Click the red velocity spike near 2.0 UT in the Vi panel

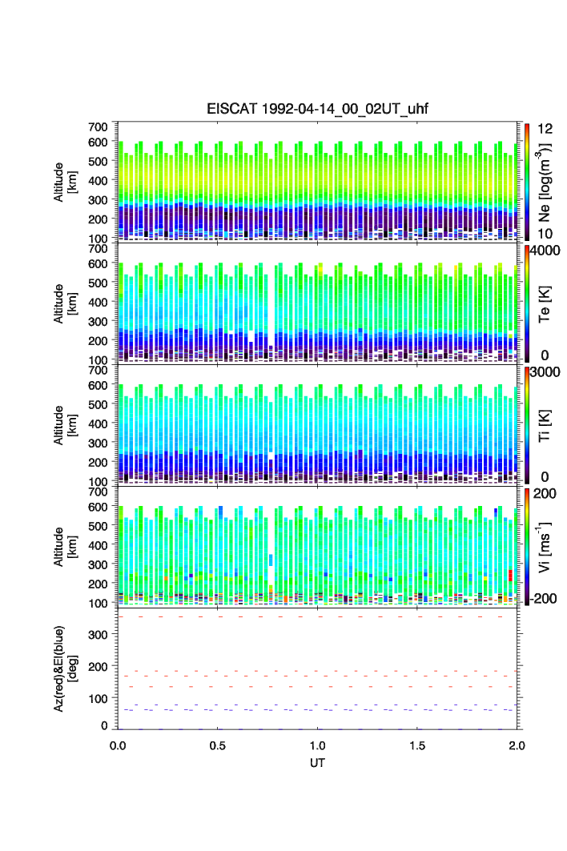pos(510,576)
